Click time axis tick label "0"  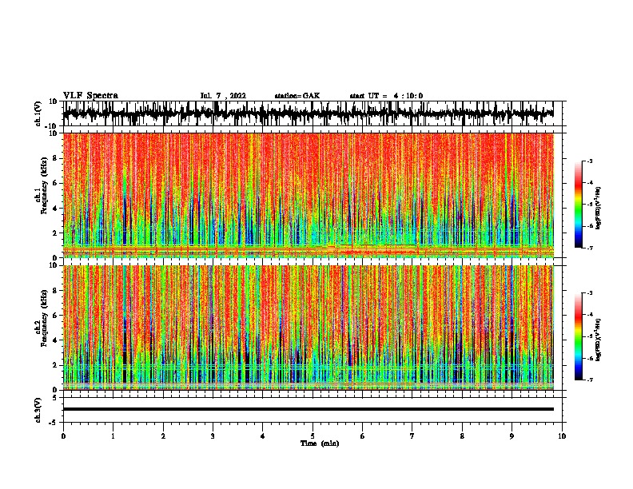click(63, 435)
